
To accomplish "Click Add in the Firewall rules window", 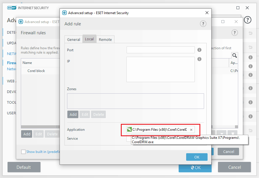I will pos(27,134).
